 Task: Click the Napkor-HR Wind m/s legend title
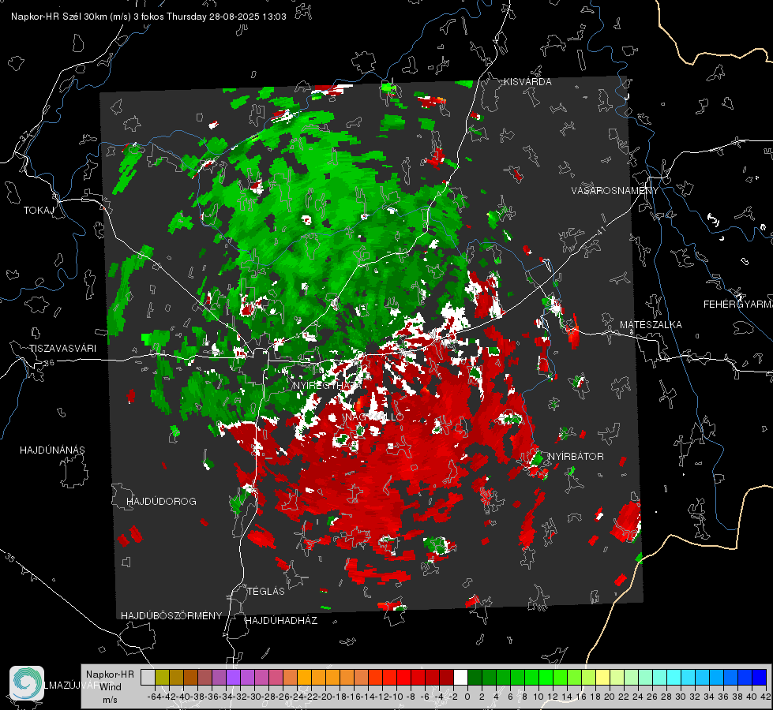pyautogui.click(x=110, y=687)
